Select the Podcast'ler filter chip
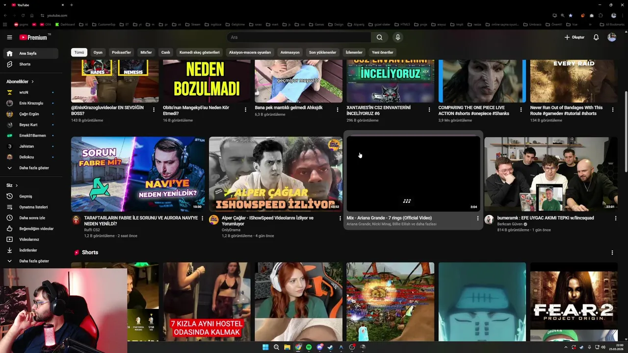Viewport: 628px width, 353px height. click(x=121, y=52)
